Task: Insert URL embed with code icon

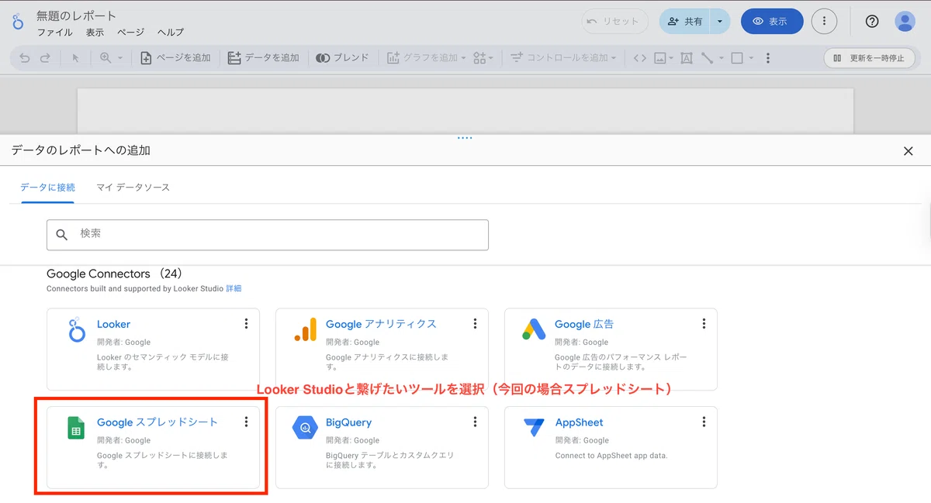Action: (639, 58)
